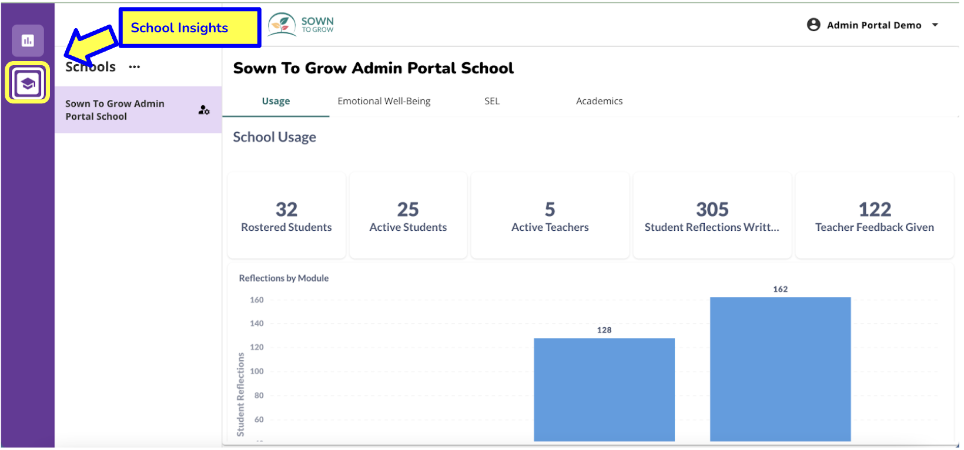Click the Sown To Grow logo
The image size is (964, 450).
click(300, 25)
